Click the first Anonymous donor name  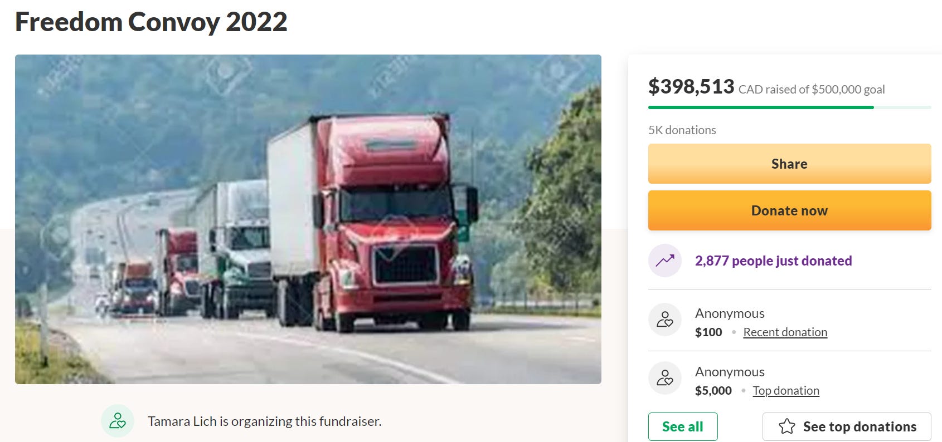coord(730,313)
